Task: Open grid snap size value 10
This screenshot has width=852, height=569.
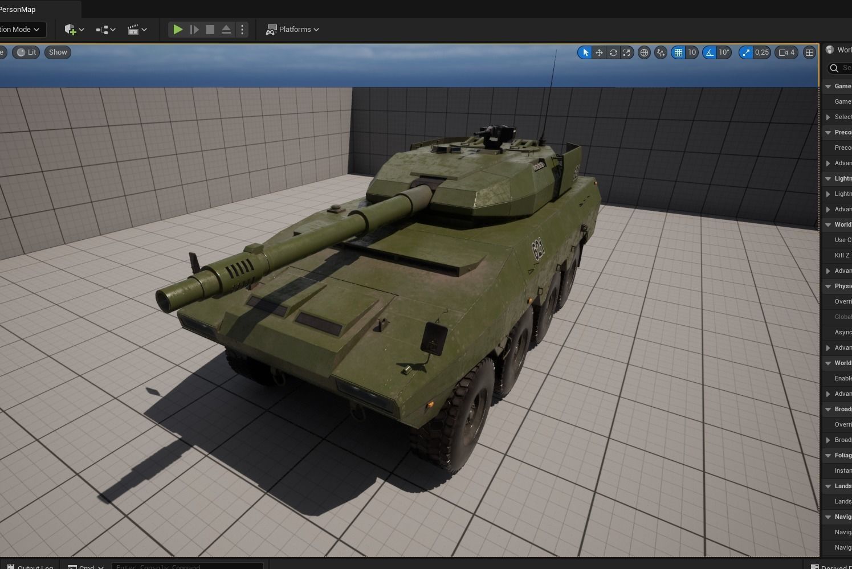Action: [692, 52]
